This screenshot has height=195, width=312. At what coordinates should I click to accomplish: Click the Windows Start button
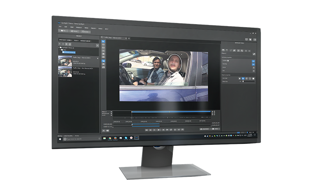pyautogui.click(x=60, y=139)
